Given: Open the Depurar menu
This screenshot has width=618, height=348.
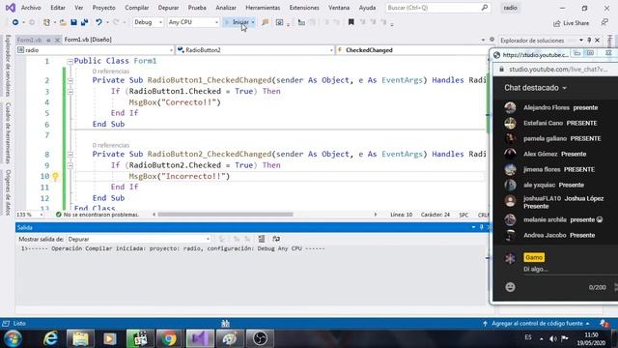Looking at the screenshot, I should point(168,8).
